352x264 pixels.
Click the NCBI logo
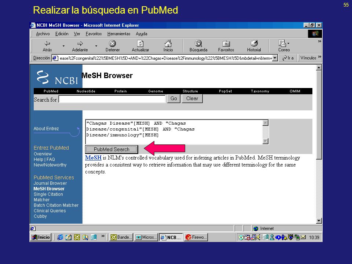pyautogui.click(x=57, y=77)
